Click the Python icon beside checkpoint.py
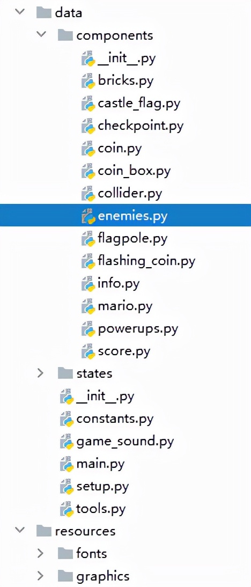 pyautogui.click(x=87, y=126)
